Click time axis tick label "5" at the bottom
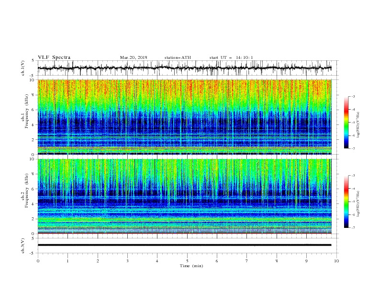This screenshot has height=293, width=379. click(187, 261)
